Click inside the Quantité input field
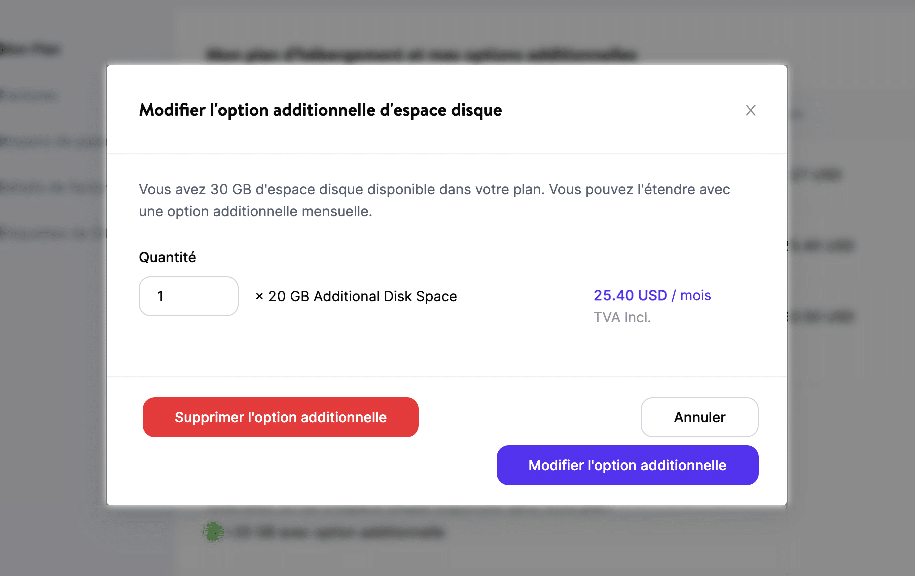 [x=188, y=296]
